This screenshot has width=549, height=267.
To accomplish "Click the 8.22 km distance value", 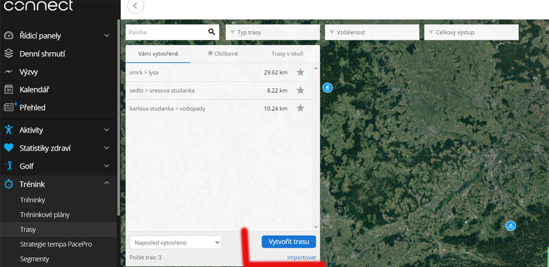I will tap(277, 90).
